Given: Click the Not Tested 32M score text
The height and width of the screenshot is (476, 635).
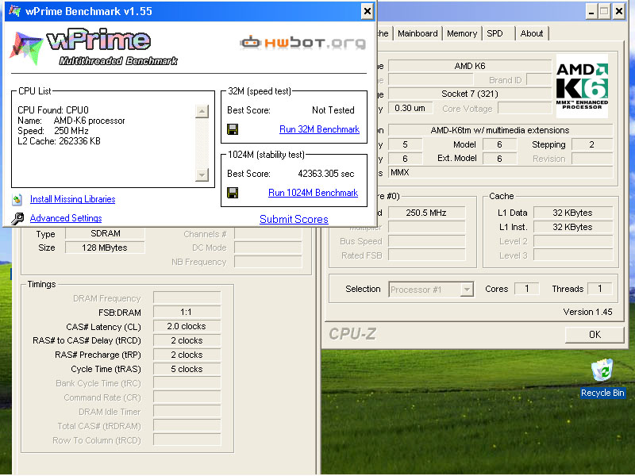Looking at the screenshot, I should (x=333, y=110).
